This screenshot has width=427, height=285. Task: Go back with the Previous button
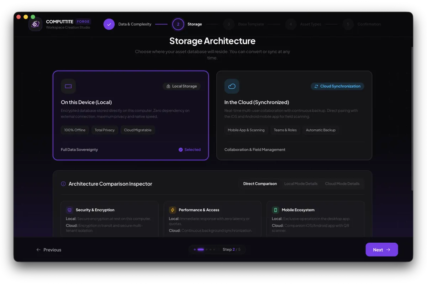click(49, 250)
